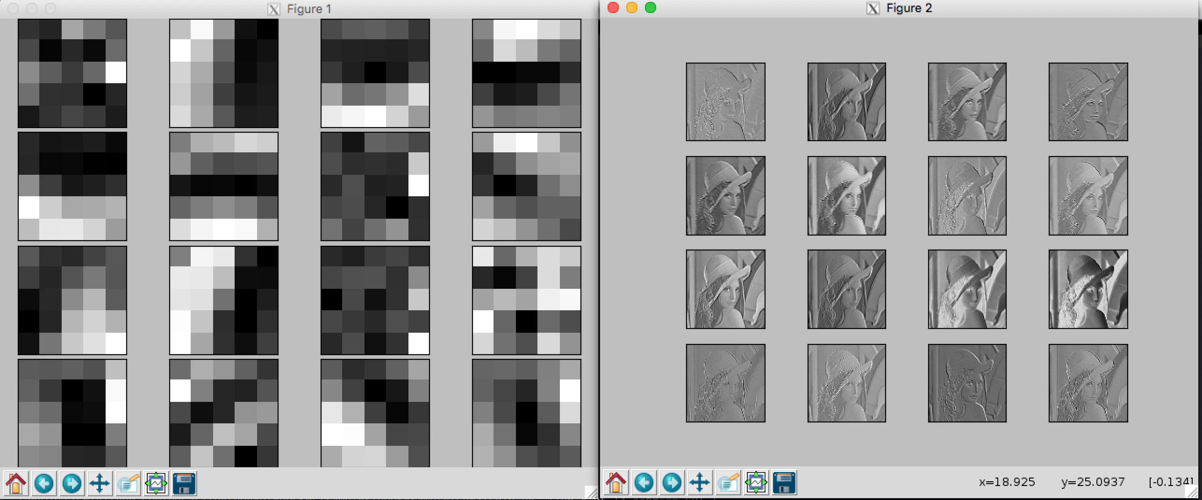Click Home icon in Figure 1 toolbar

click(x=16, y=483)
